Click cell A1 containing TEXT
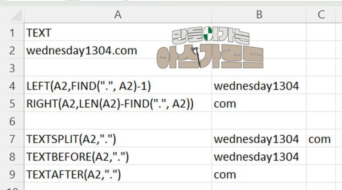The width and height of the screenshot is (342, 190). pos(118,32)
